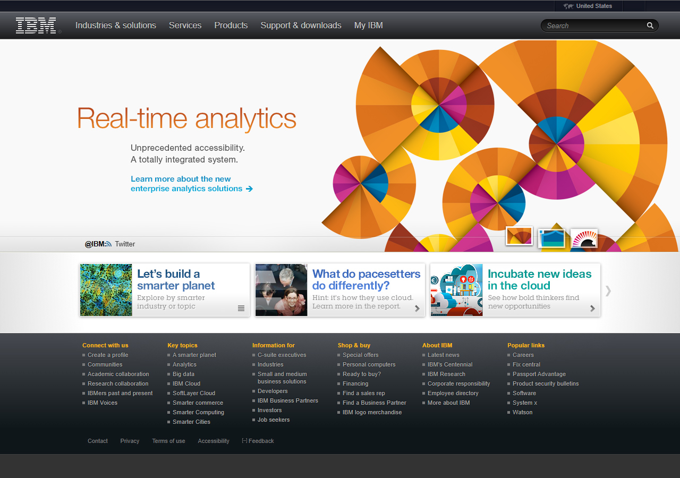Screen dimensions: 680x478
Task: Open SoftLayer Cloud link
Action: [x=194, y=393]
